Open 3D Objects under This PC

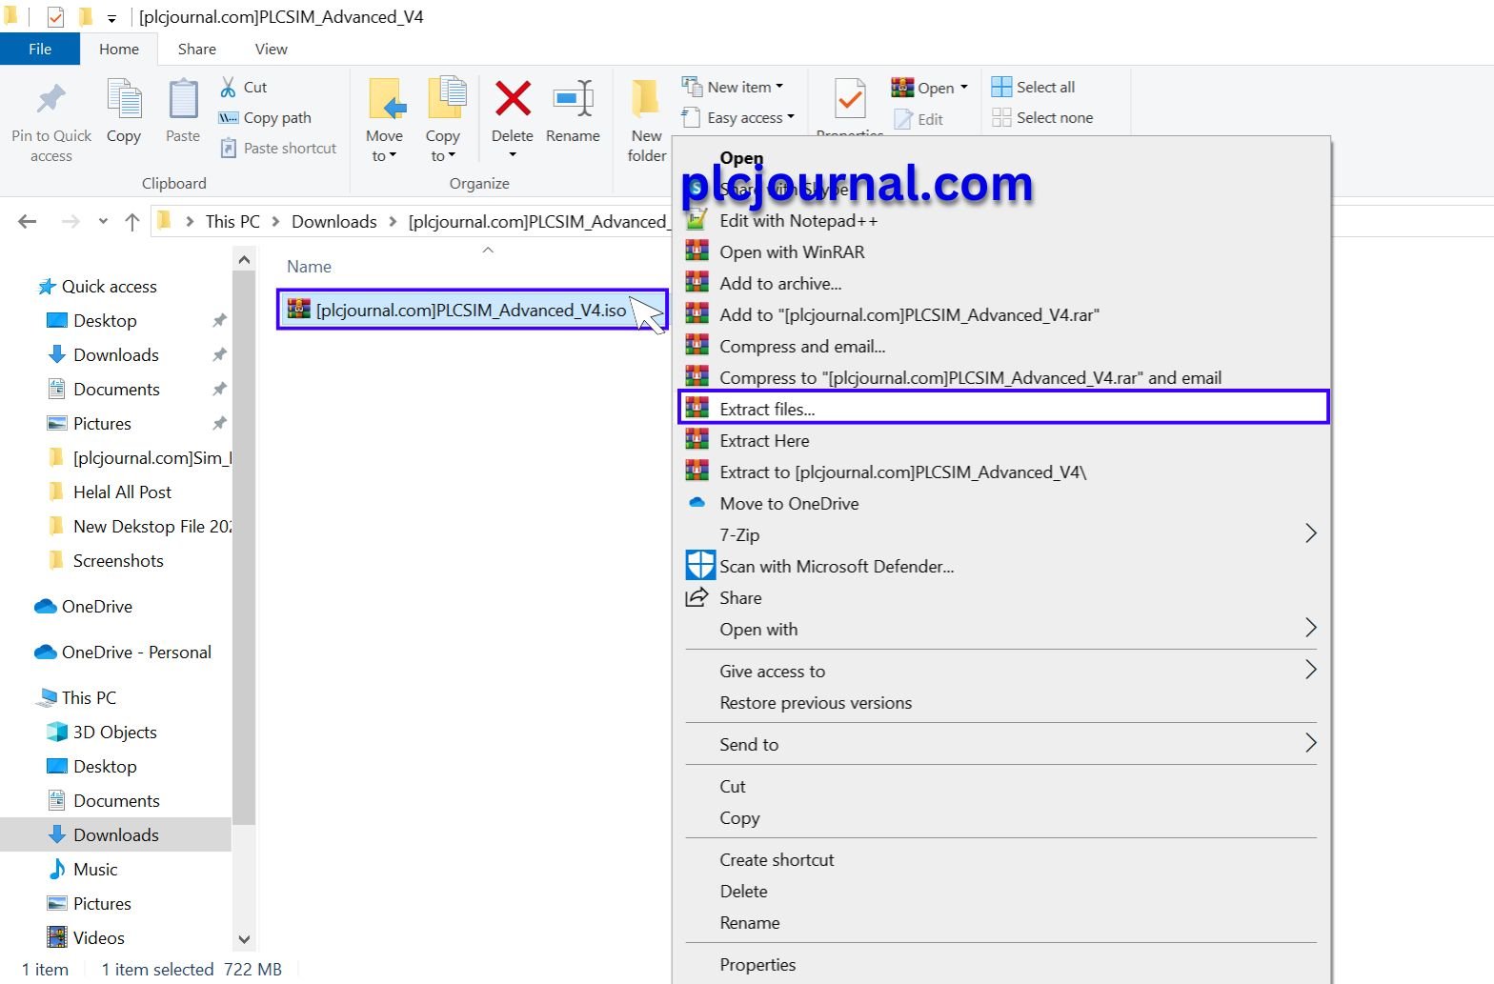114,732
